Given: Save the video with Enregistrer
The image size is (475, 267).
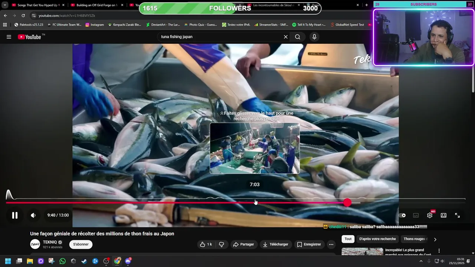Looking at the screenshot, I should (x=309, y=244).
